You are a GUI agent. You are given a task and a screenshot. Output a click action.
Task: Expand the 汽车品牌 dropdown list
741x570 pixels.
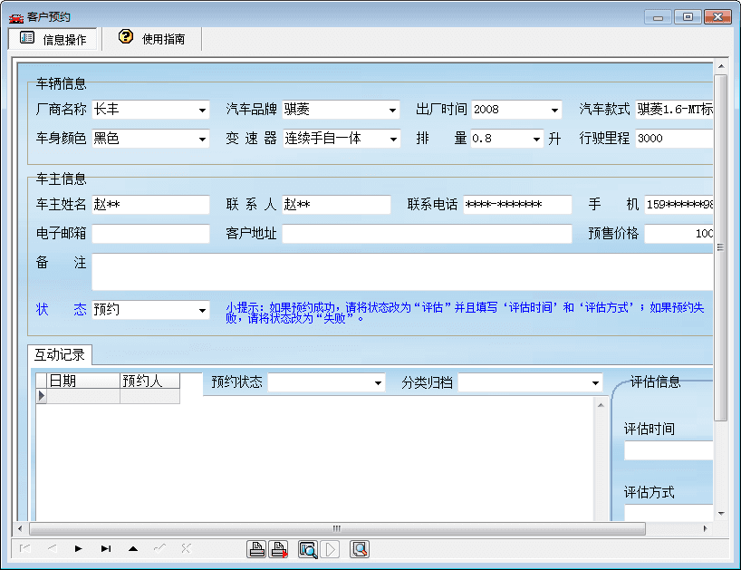(x=392, y=111)
